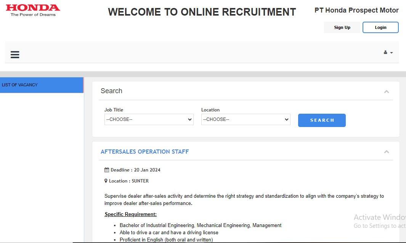This screenshot has height=243, width=406.
Task: Click the Job Title field label
Action: (114, 110)
